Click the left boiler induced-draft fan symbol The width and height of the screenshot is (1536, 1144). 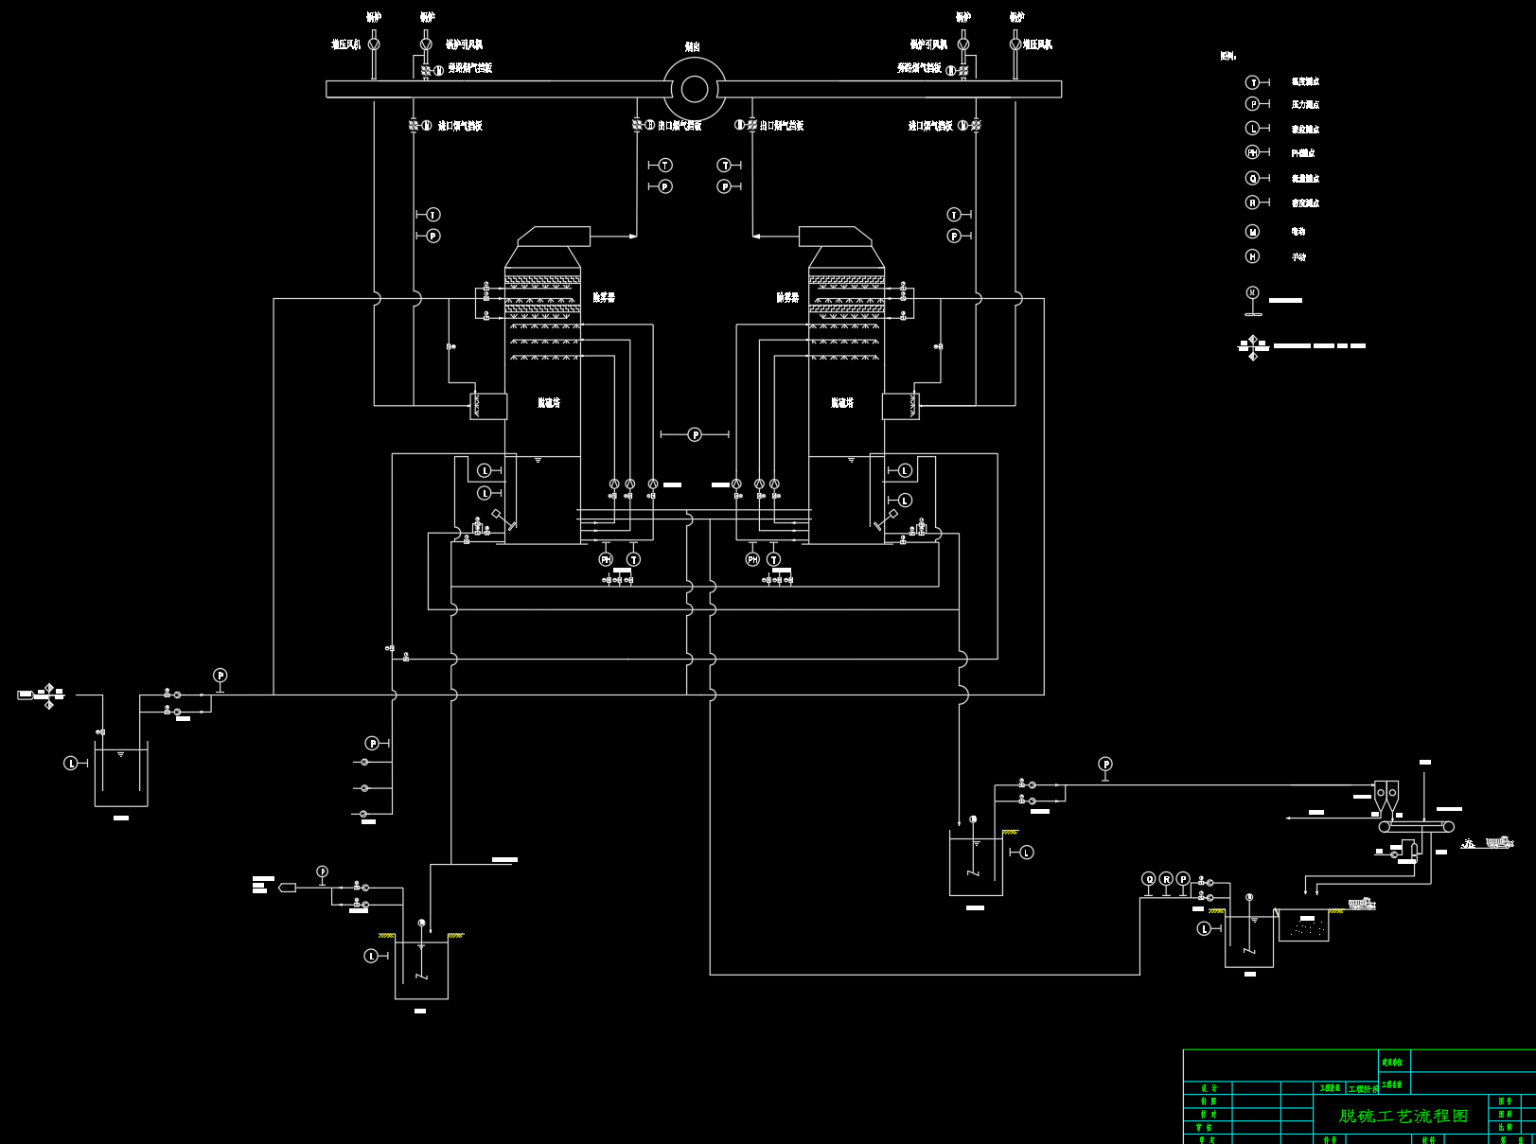pyautogui.click(x=426, y=44)
